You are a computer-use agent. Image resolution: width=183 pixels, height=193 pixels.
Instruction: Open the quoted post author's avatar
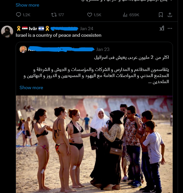23,49
